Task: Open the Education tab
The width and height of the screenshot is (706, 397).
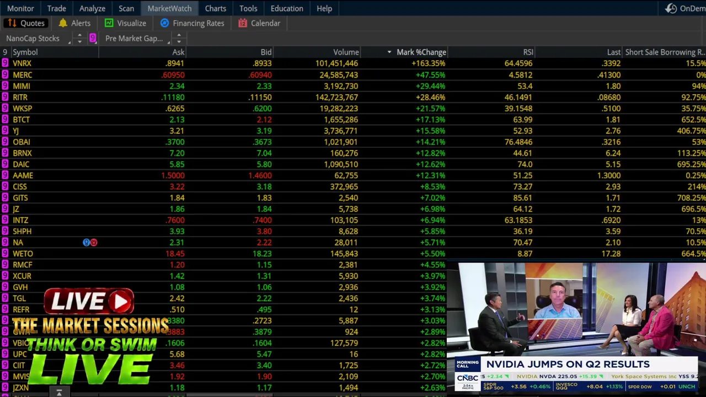Action: coord(287,8)
